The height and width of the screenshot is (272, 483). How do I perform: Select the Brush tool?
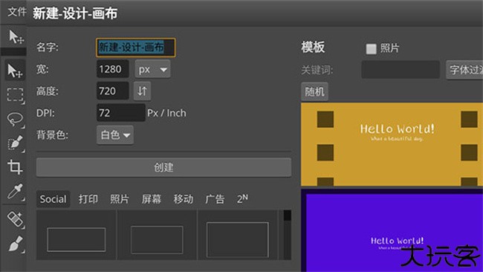click(15, 244)
